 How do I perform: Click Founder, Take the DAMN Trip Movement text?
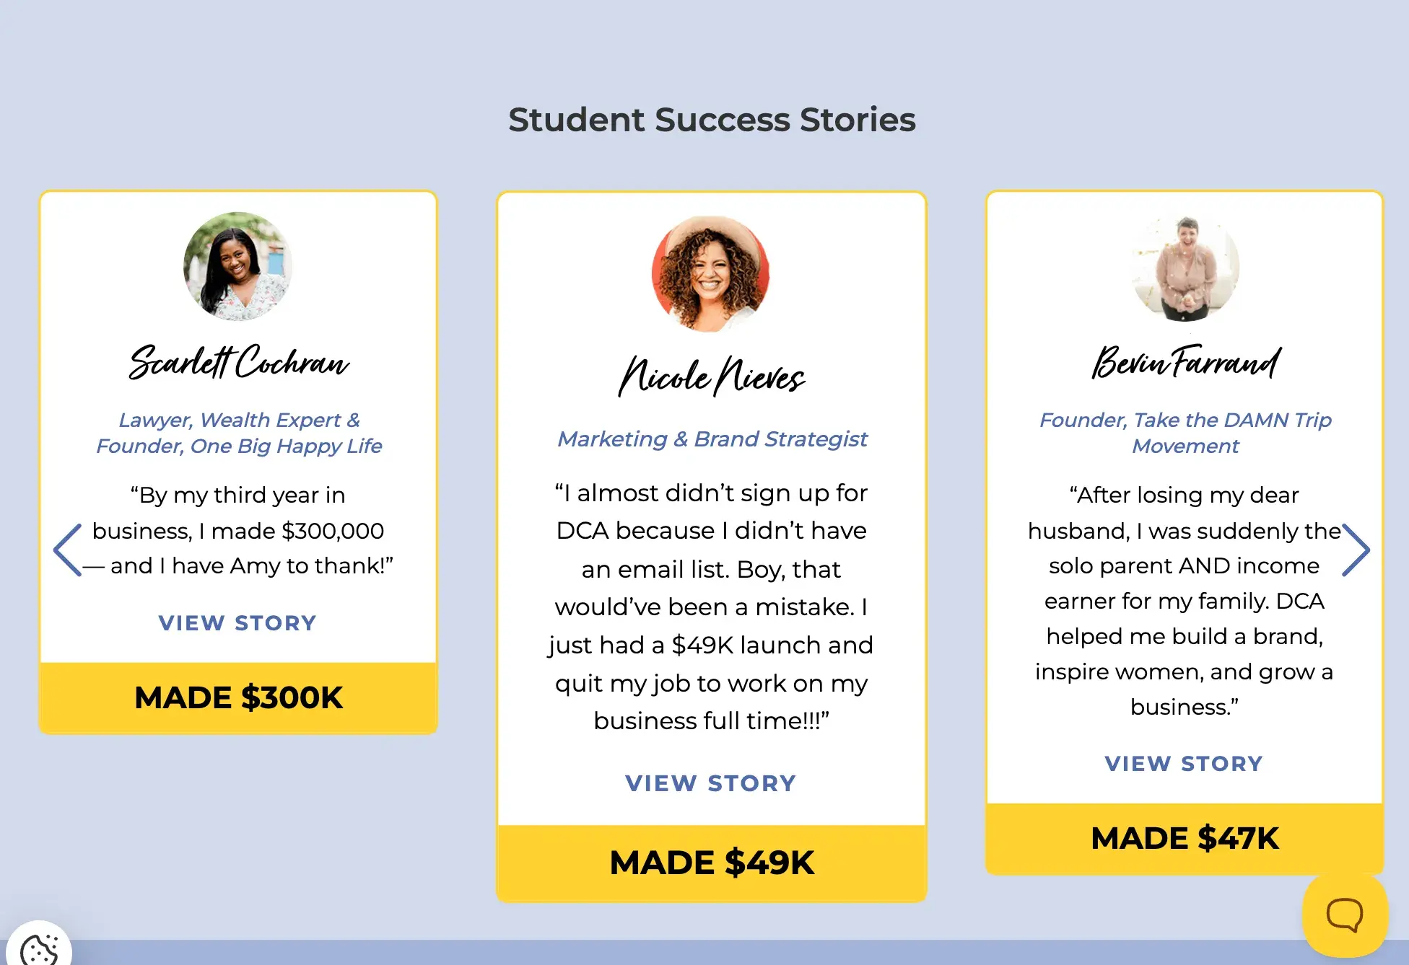click(1185, 433)
